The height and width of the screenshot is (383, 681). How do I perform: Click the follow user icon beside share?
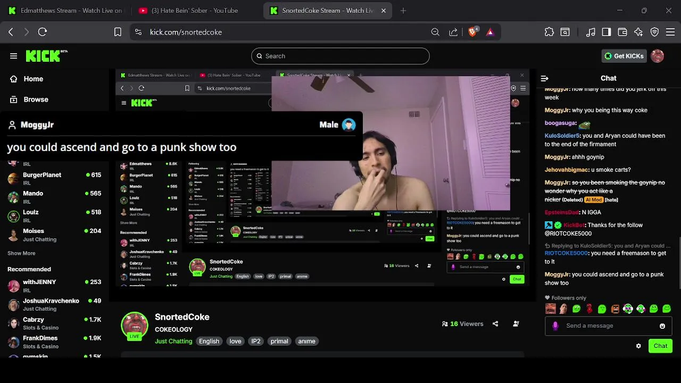pos(516,323)
